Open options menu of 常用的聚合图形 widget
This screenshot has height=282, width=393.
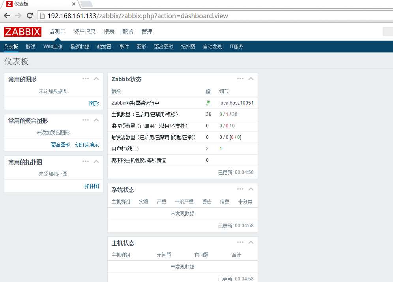tap(86, 120)
